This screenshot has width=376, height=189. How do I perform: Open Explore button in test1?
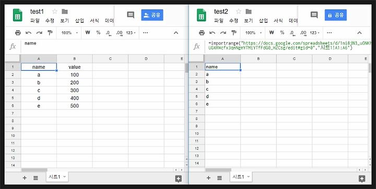click(178, 179)
